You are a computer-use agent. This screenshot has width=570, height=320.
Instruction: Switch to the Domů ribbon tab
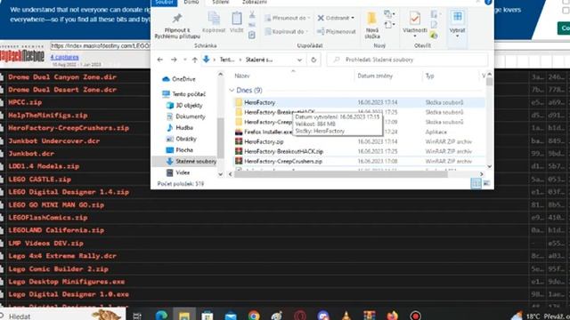(191, 2)
